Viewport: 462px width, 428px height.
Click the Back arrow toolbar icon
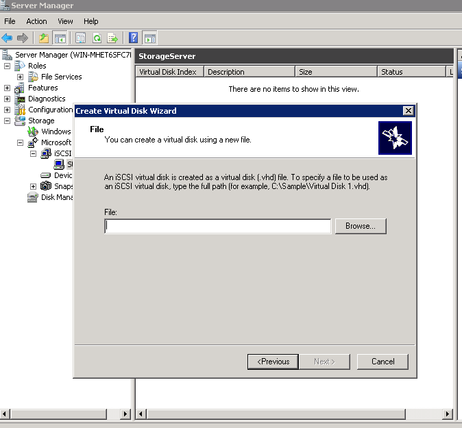pos(8,38)
